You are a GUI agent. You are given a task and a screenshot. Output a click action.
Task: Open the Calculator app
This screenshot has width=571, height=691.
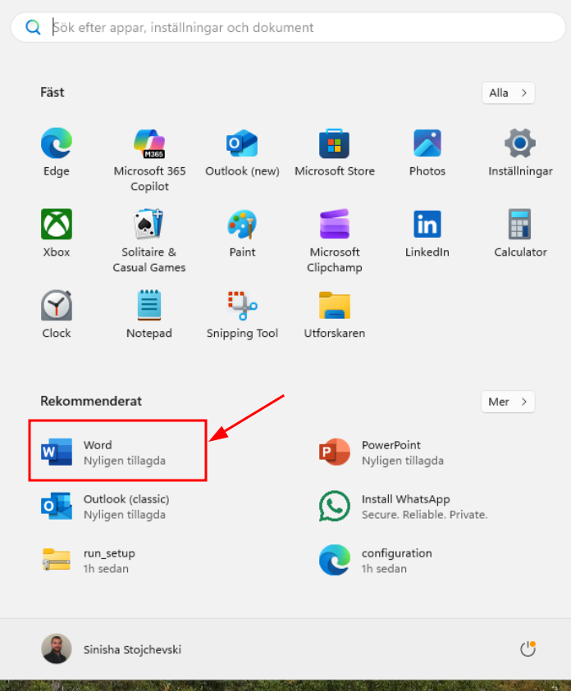pos(520,225)
